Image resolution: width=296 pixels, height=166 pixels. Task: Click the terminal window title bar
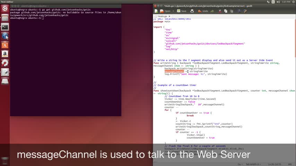(x=66, y=6)
